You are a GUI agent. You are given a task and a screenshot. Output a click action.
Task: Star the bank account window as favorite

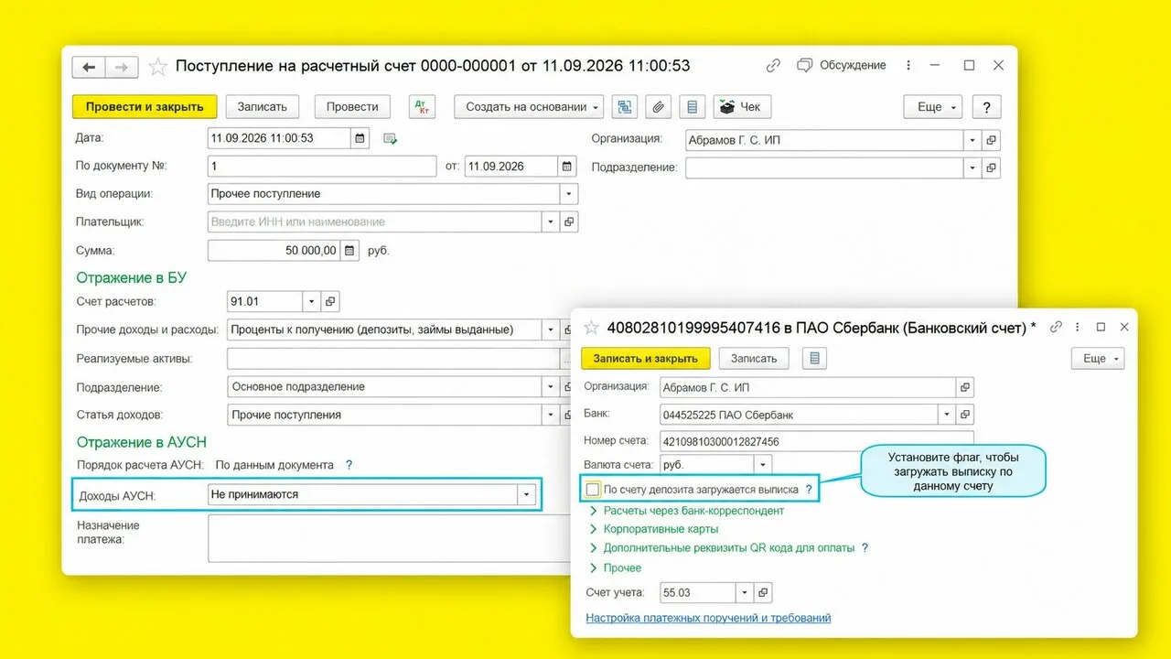pos(591,328)
